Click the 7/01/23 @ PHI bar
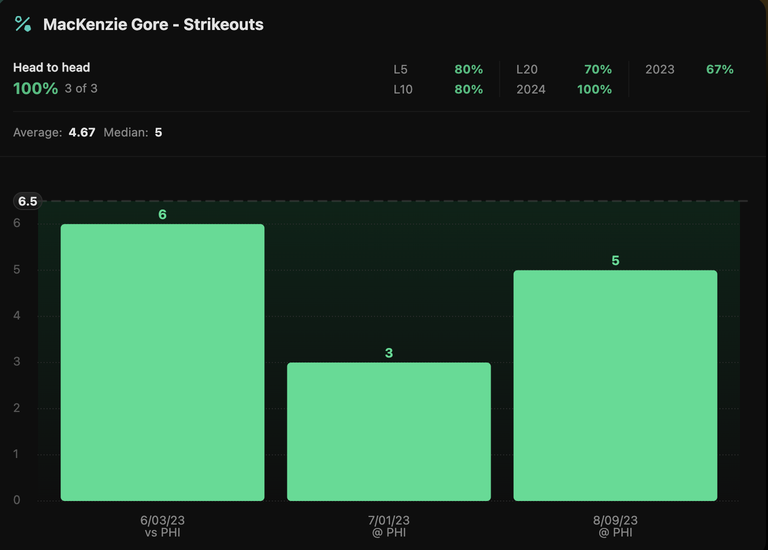Screen dimensions: 768x550 point(389,431)
